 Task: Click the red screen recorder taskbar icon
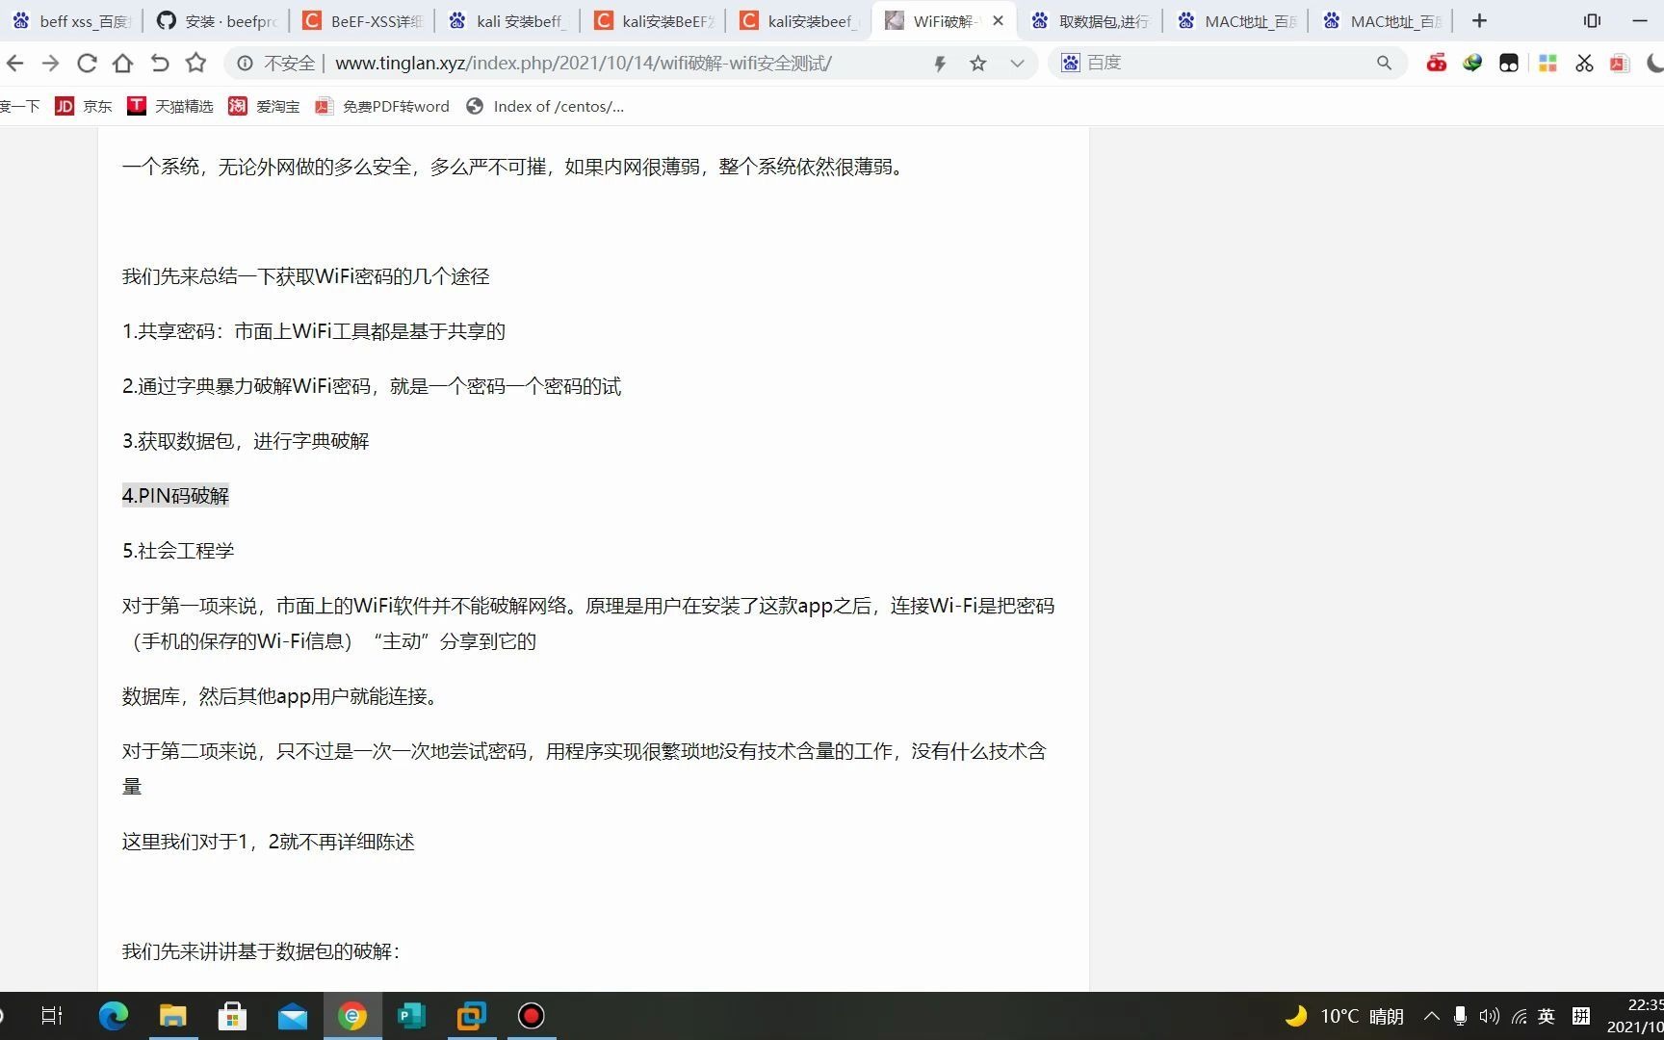(531, 1016)
